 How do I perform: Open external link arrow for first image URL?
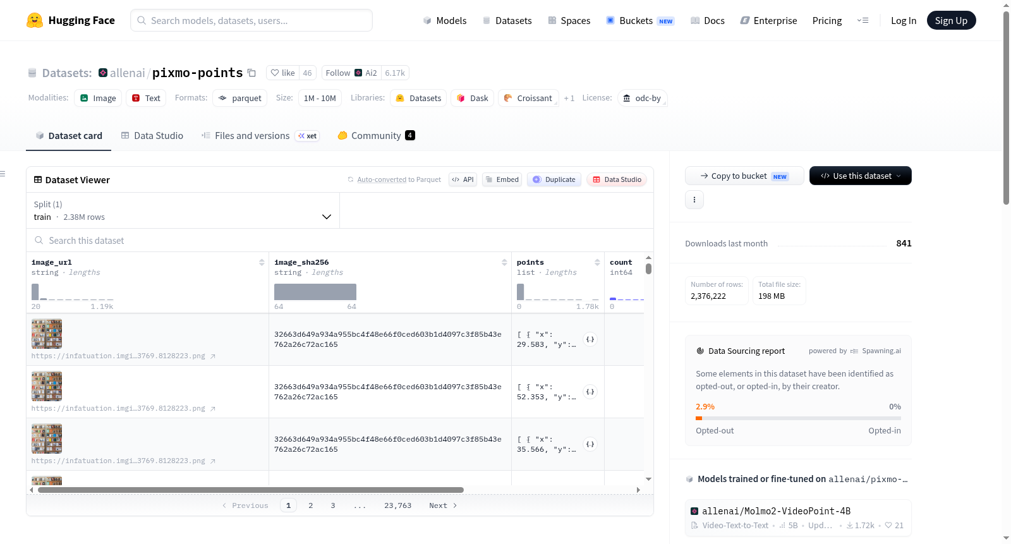213,356
